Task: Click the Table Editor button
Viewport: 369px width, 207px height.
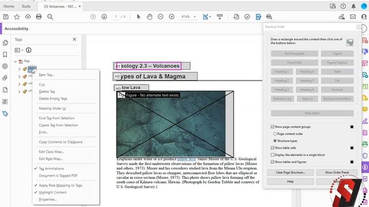Action: point(312,113)
